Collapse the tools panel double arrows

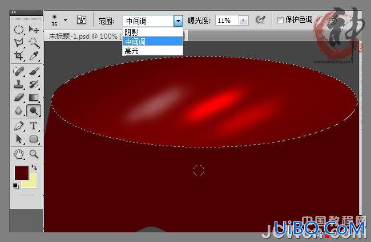(x=14, y=12)
